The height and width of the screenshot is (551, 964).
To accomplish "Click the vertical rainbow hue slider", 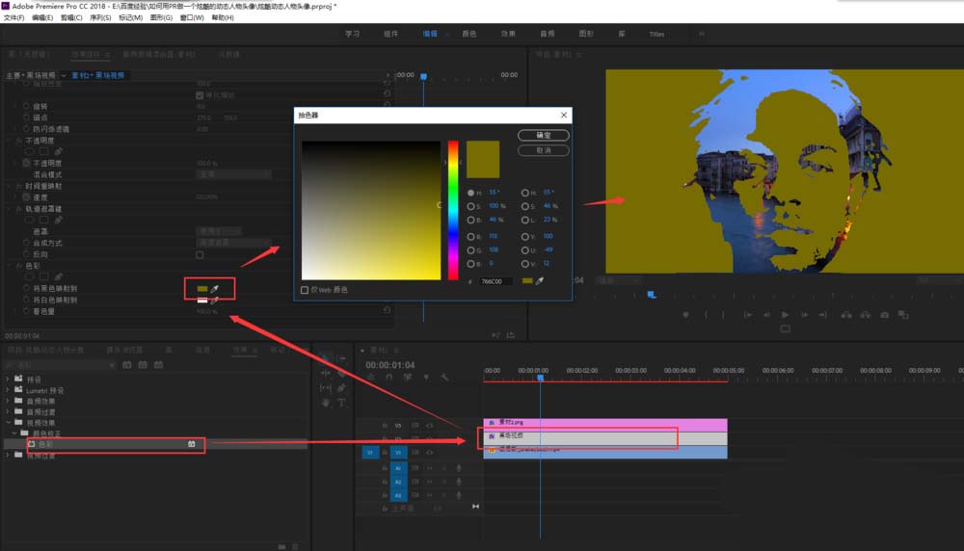I will [452, 210].
